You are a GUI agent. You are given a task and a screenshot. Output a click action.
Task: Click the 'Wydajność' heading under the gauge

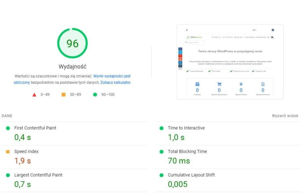73,67
